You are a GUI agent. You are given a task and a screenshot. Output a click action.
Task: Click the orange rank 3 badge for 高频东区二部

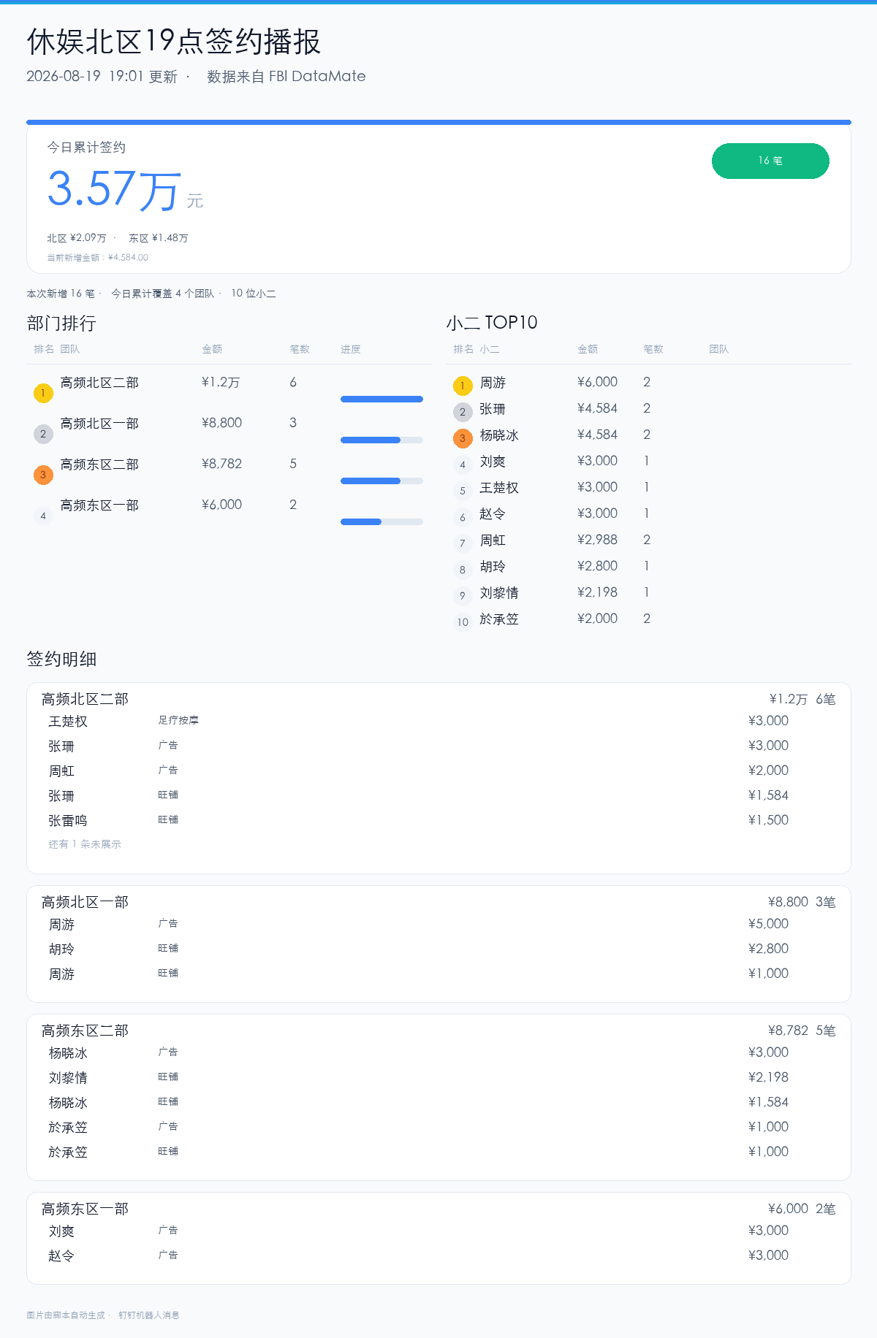43,475
